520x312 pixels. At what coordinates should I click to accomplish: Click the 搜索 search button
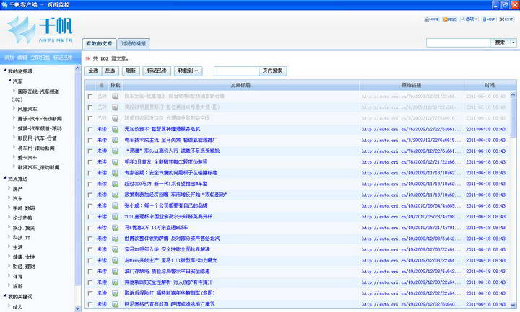click(x=500, y=43)
